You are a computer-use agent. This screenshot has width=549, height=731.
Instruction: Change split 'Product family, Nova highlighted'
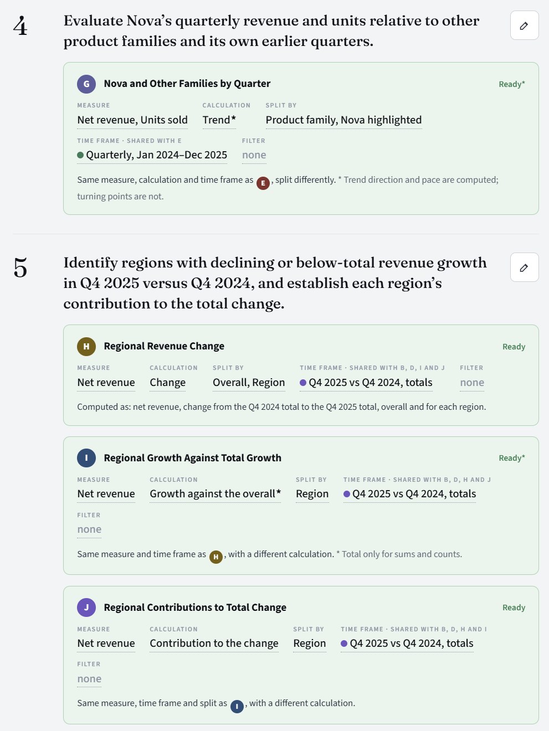pos(343,120)
